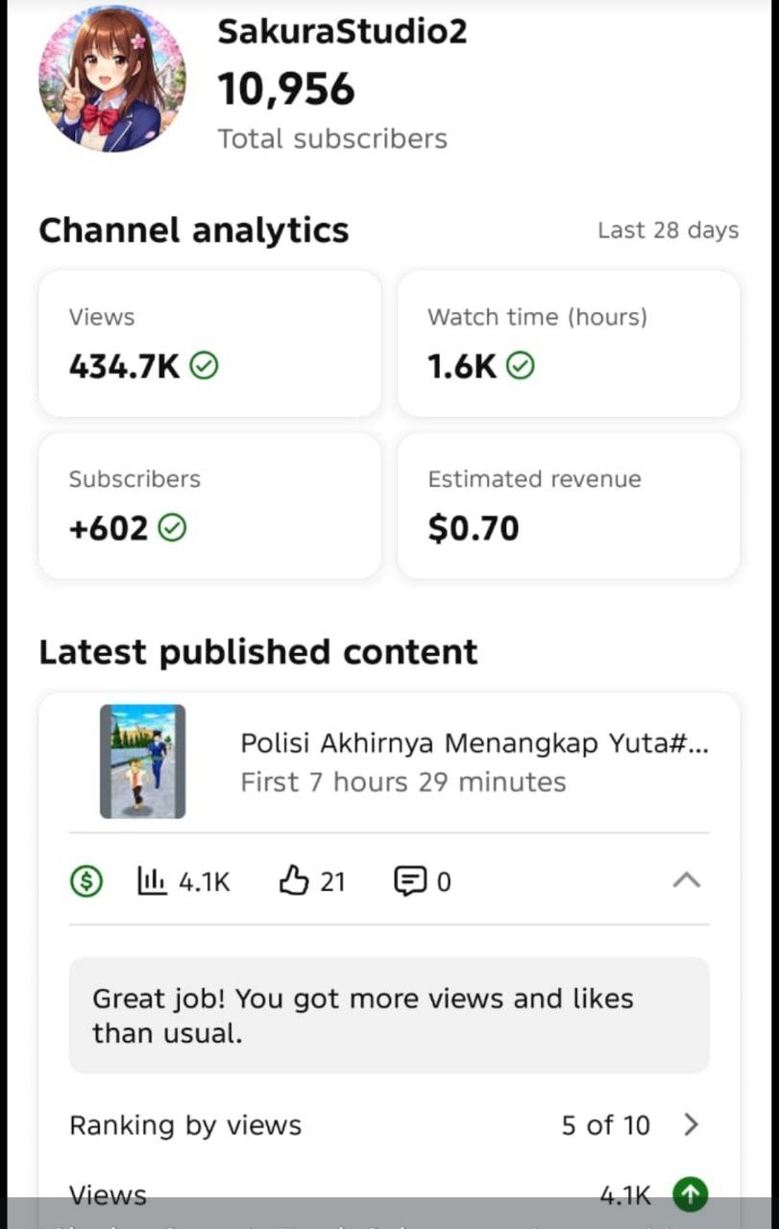779x1229 pixels.
Task: Click the green up arrow beside views
Action: [689, 1194]
